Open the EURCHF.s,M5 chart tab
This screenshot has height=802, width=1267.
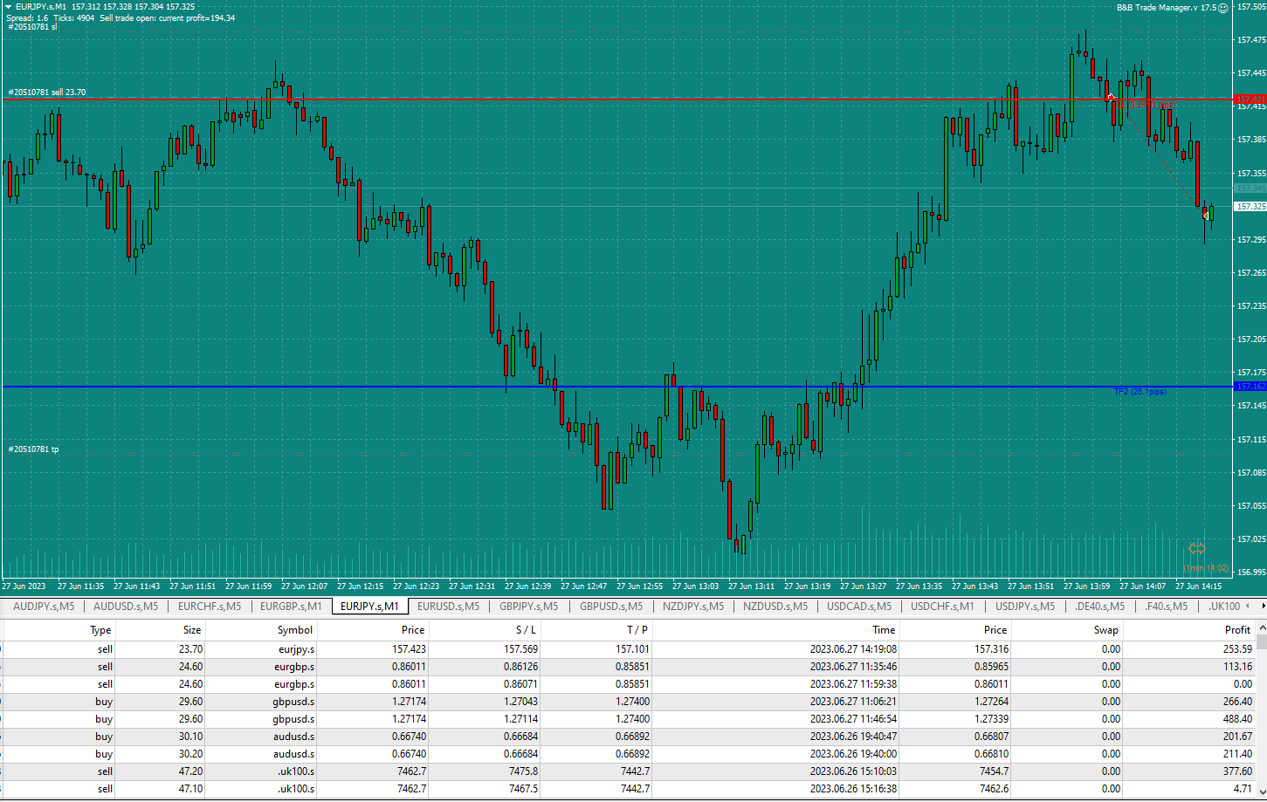(210, 606)
